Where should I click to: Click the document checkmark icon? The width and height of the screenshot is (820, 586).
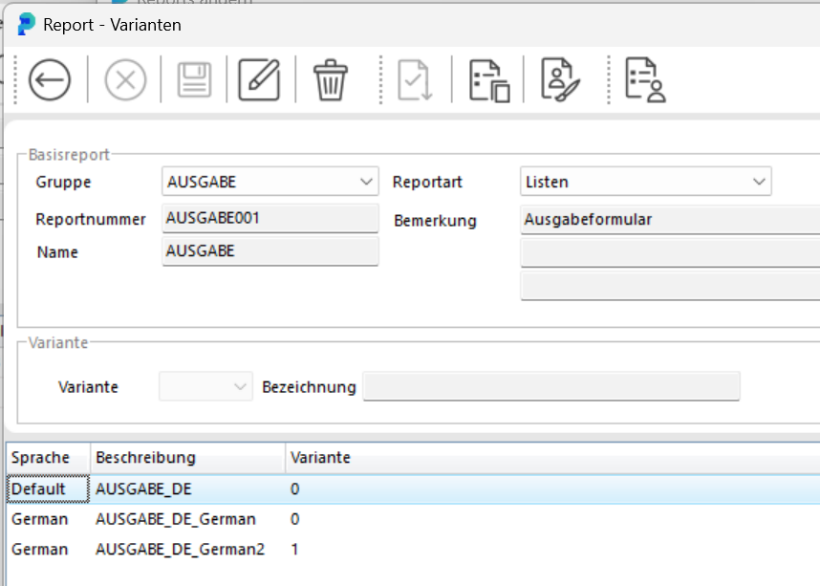[415, 80]
